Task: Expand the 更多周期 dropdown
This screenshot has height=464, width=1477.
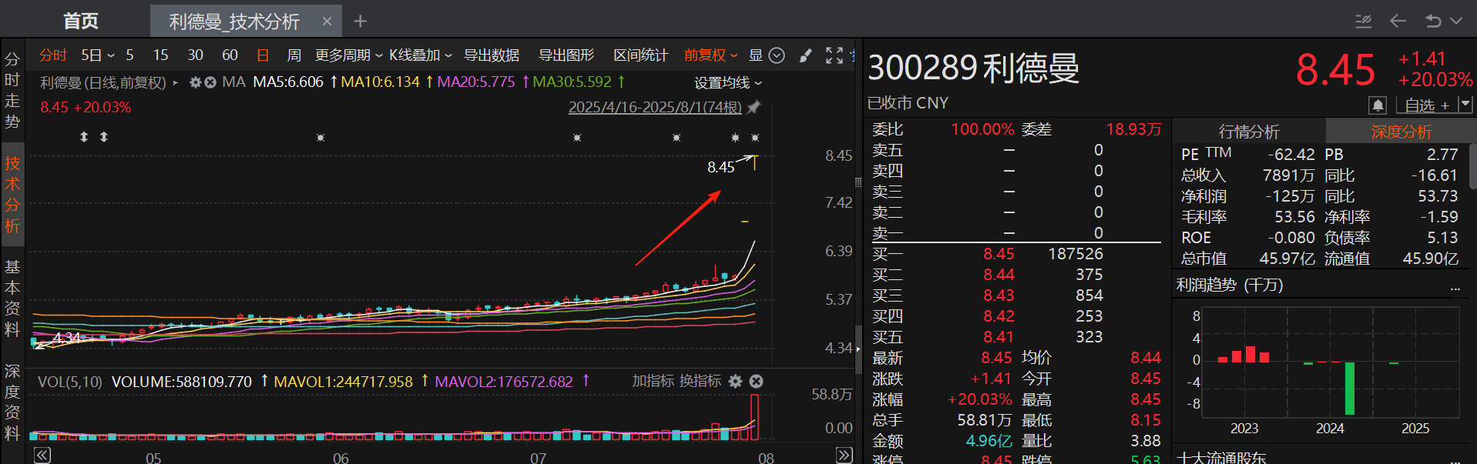Action: 349,55
